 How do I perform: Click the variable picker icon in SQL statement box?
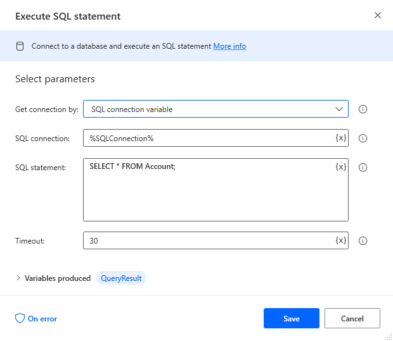point(340,167)
